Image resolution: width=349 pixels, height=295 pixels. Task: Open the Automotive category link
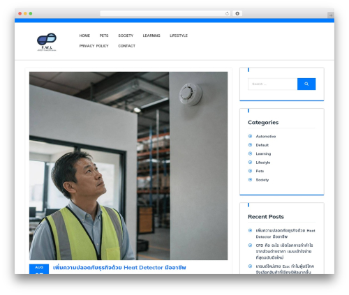tap(266, 136)
